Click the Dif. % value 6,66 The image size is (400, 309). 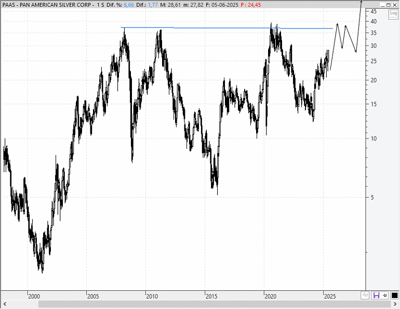pos(129,5)
